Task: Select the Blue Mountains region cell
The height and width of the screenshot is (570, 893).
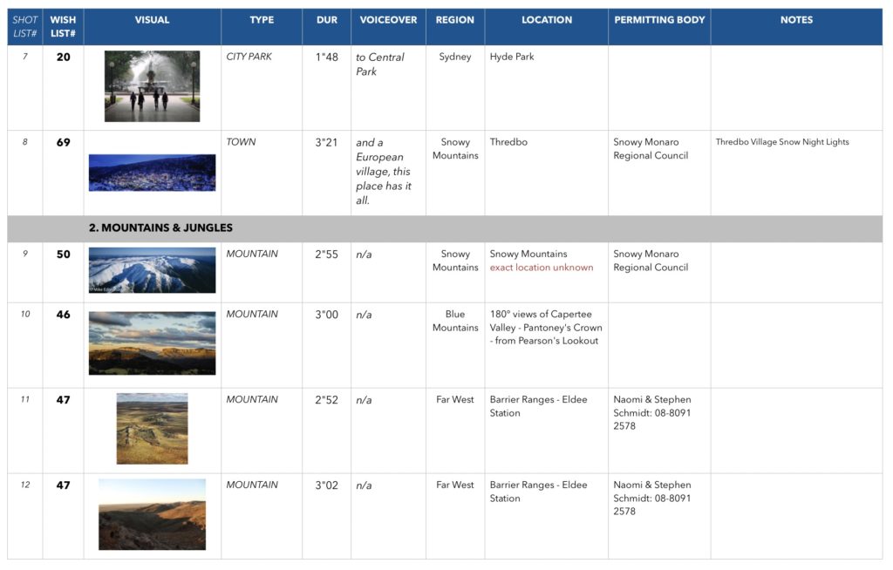Action: click(x=455, y=345)
